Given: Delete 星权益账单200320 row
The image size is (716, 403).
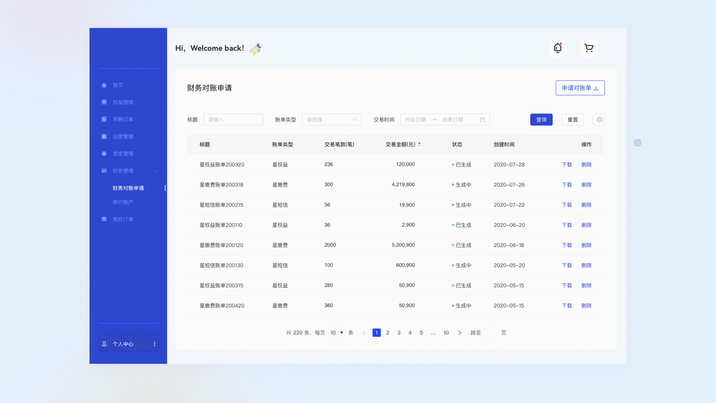Looking at the screenshot, I should (587, 165).
